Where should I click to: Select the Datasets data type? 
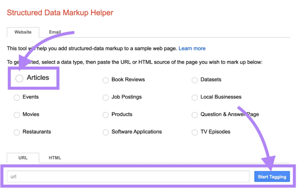pyautogui.click(x=195, y=80)
